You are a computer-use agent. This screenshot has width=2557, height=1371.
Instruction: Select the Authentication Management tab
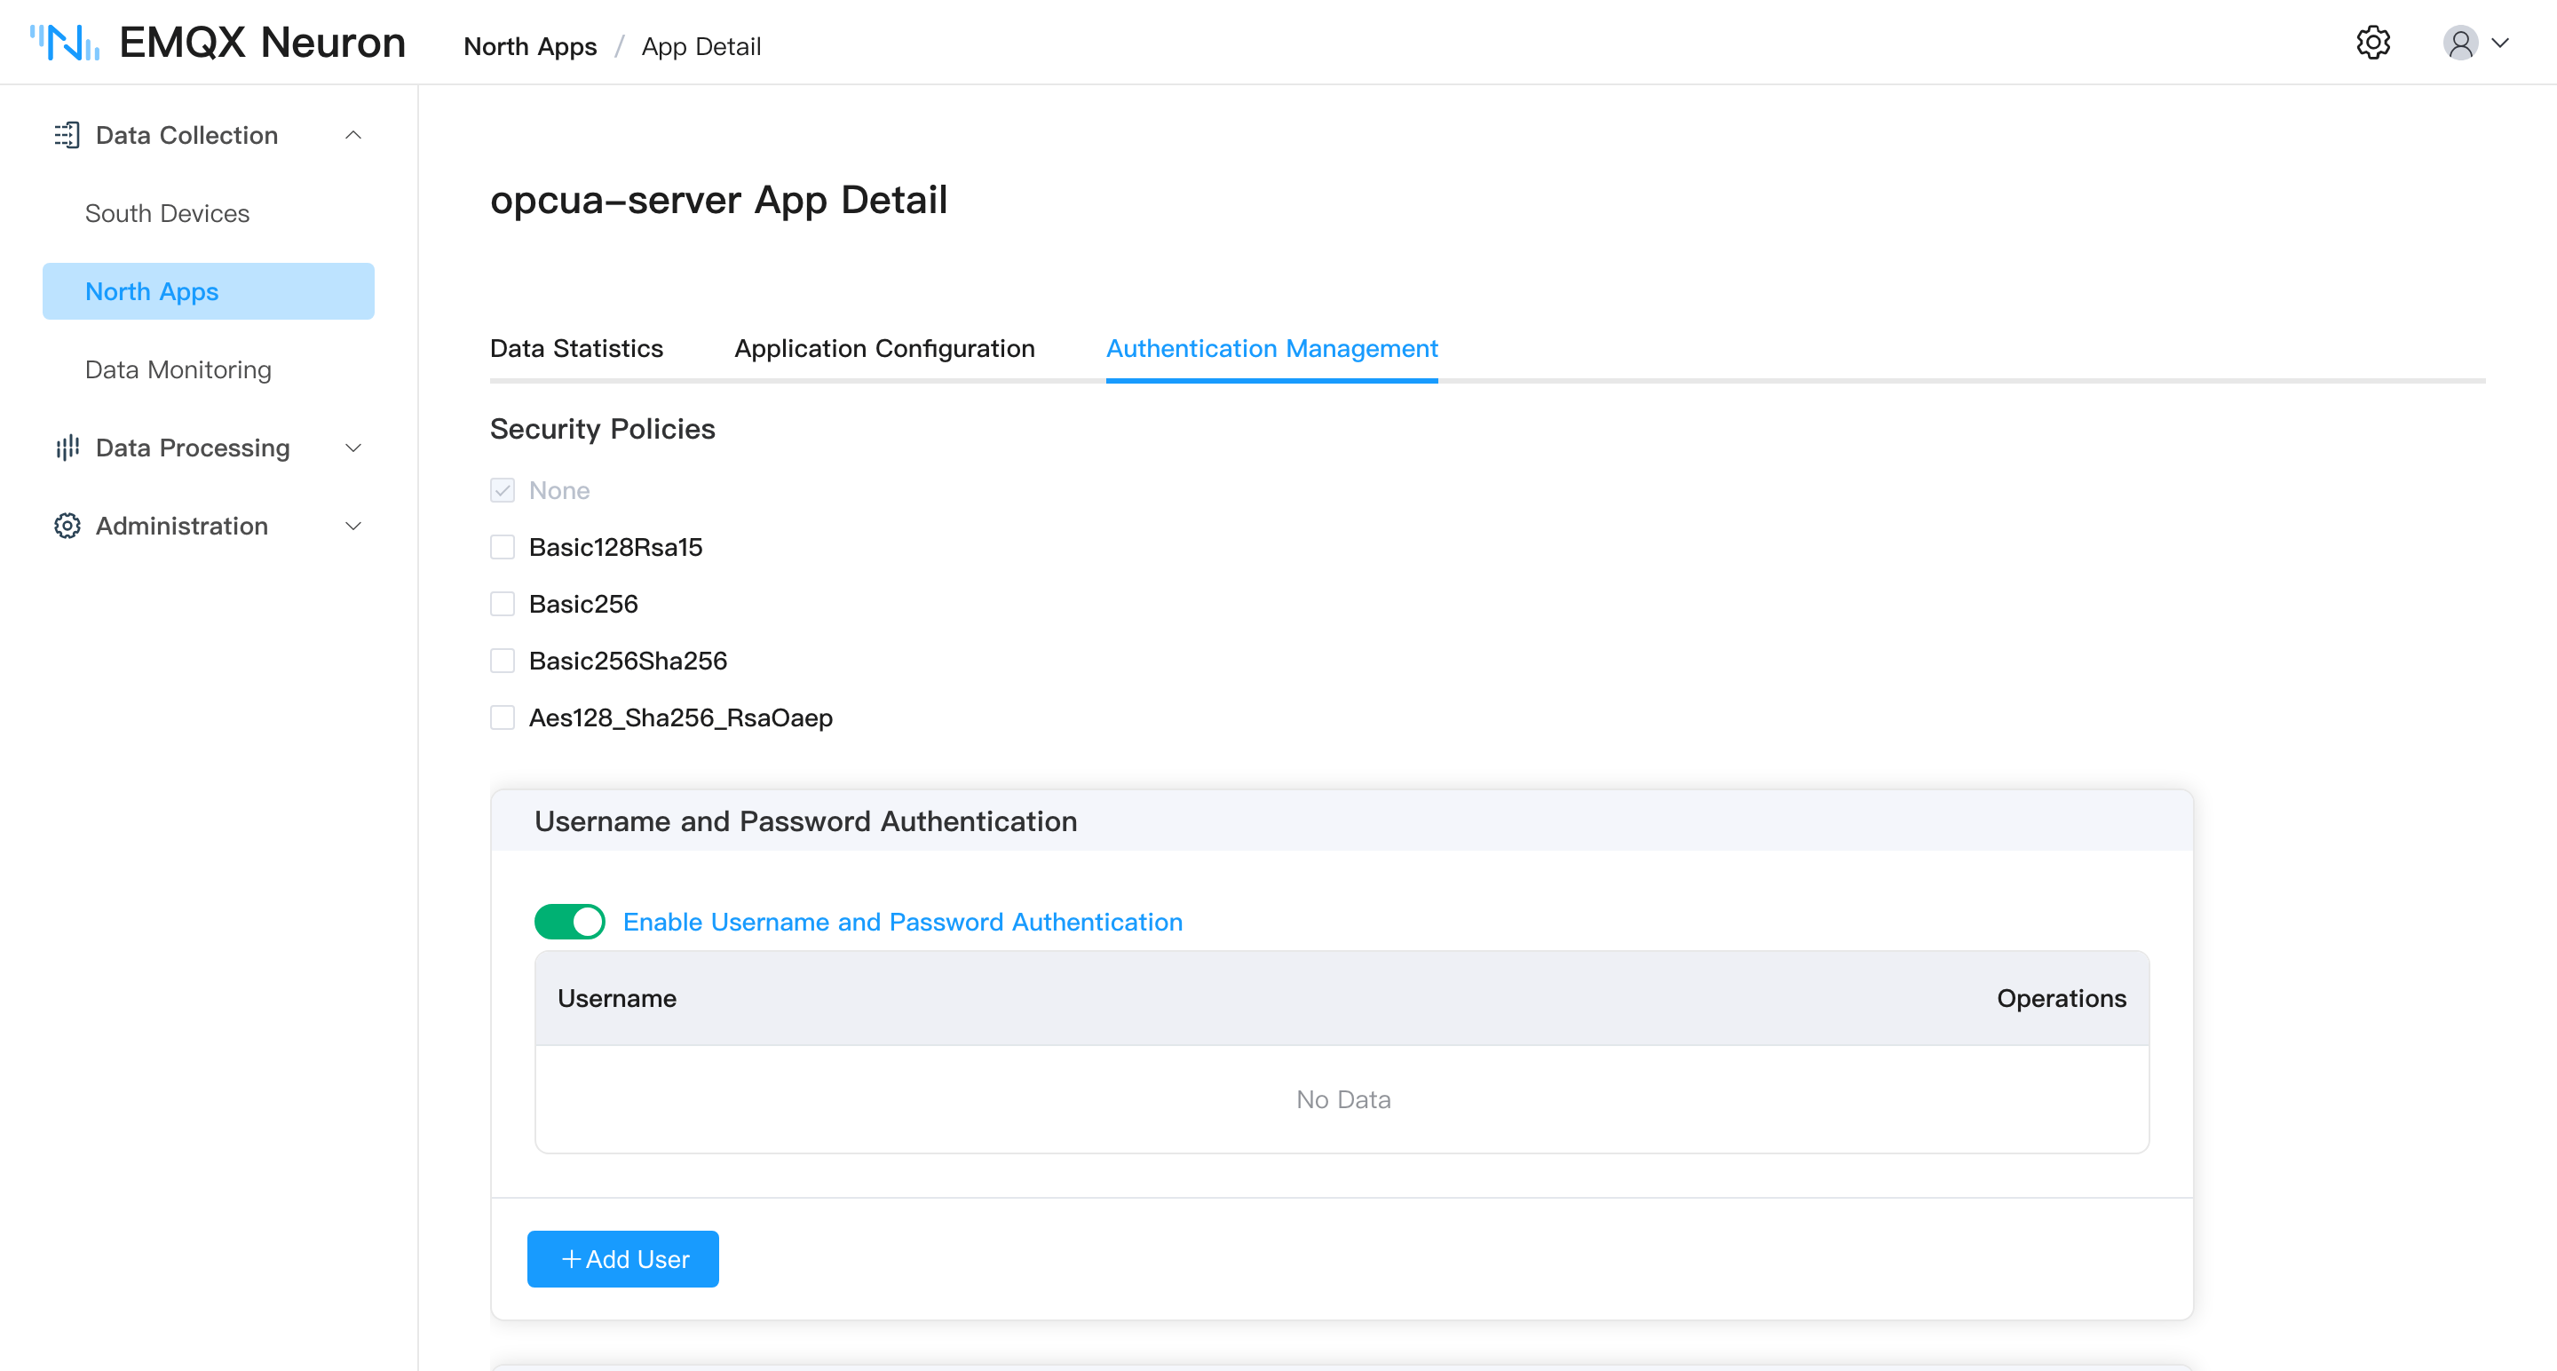tap(1271, 348)
